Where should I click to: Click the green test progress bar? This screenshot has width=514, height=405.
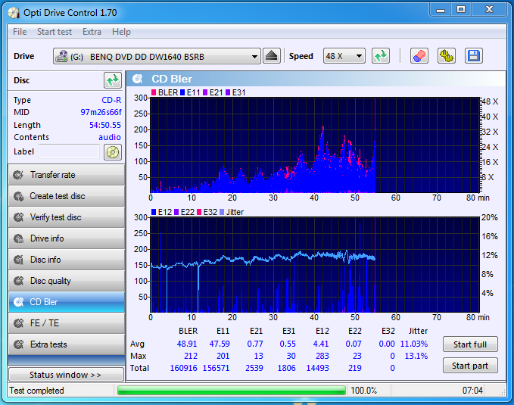pyautogui.click(x=232, y=391)
